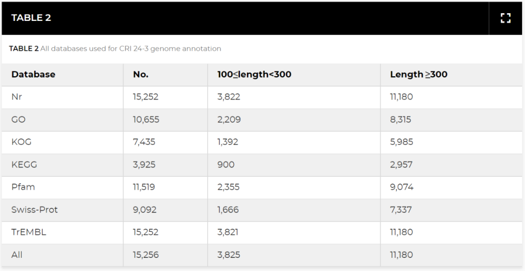The width and height of the screenshot is (525, 271).
Task: Click the KEGG database cell
Action: [24, 165]
